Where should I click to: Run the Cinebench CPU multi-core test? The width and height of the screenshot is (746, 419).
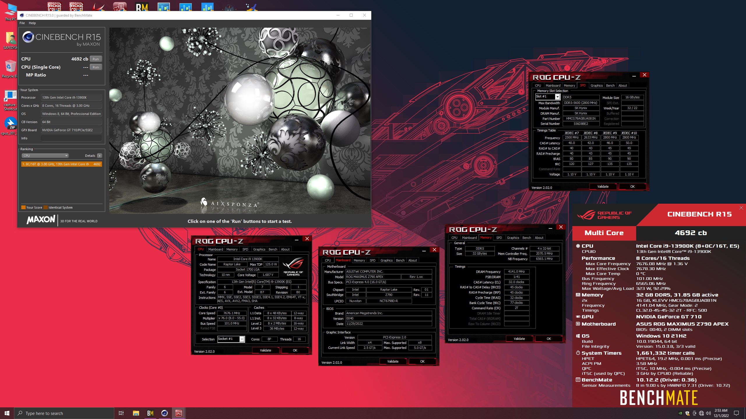(x=96, y=59)
